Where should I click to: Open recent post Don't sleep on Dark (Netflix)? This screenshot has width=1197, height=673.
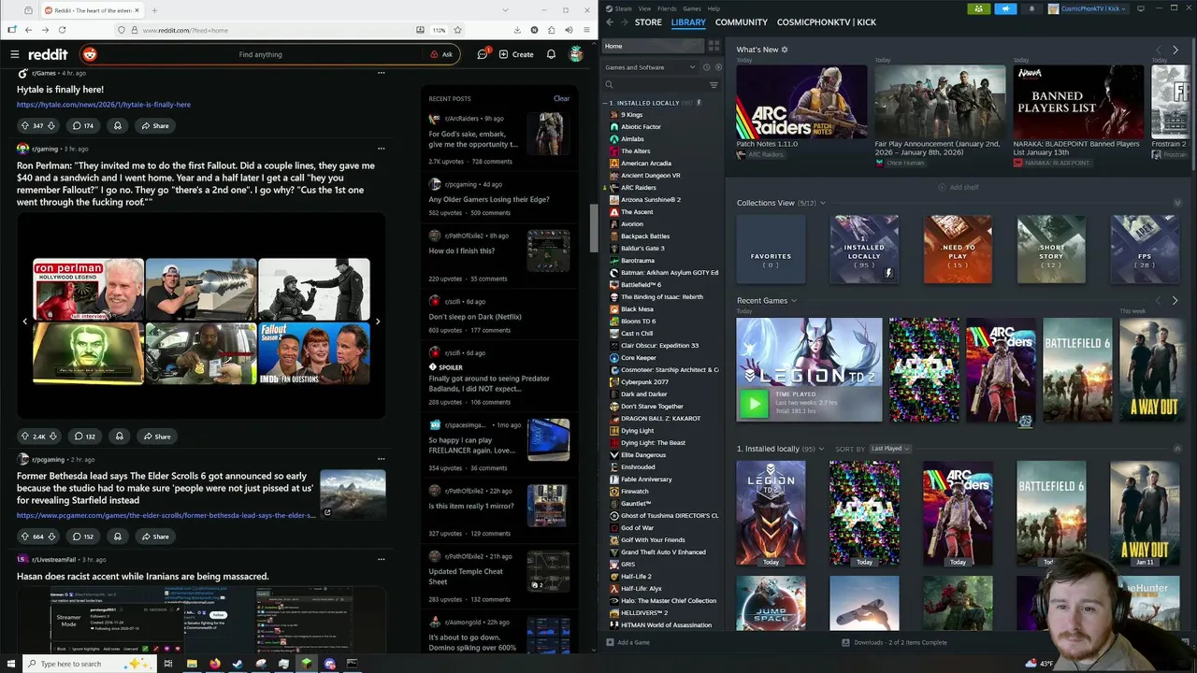[475, 317]
